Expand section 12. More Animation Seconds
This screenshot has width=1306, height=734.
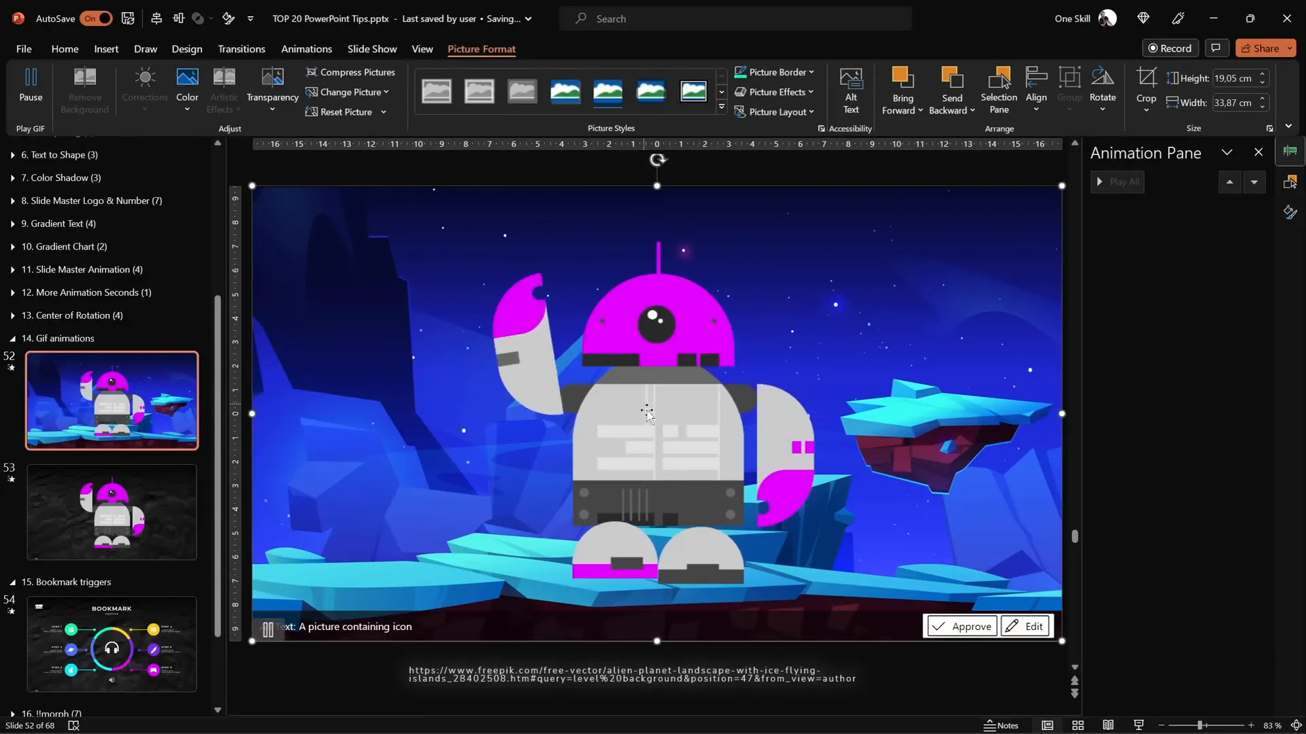(13, 292)
